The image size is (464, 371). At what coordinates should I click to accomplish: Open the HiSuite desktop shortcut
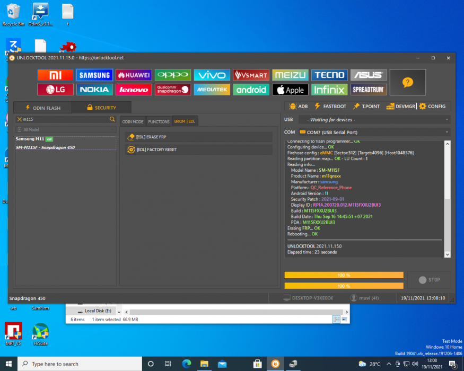[40, 334]
